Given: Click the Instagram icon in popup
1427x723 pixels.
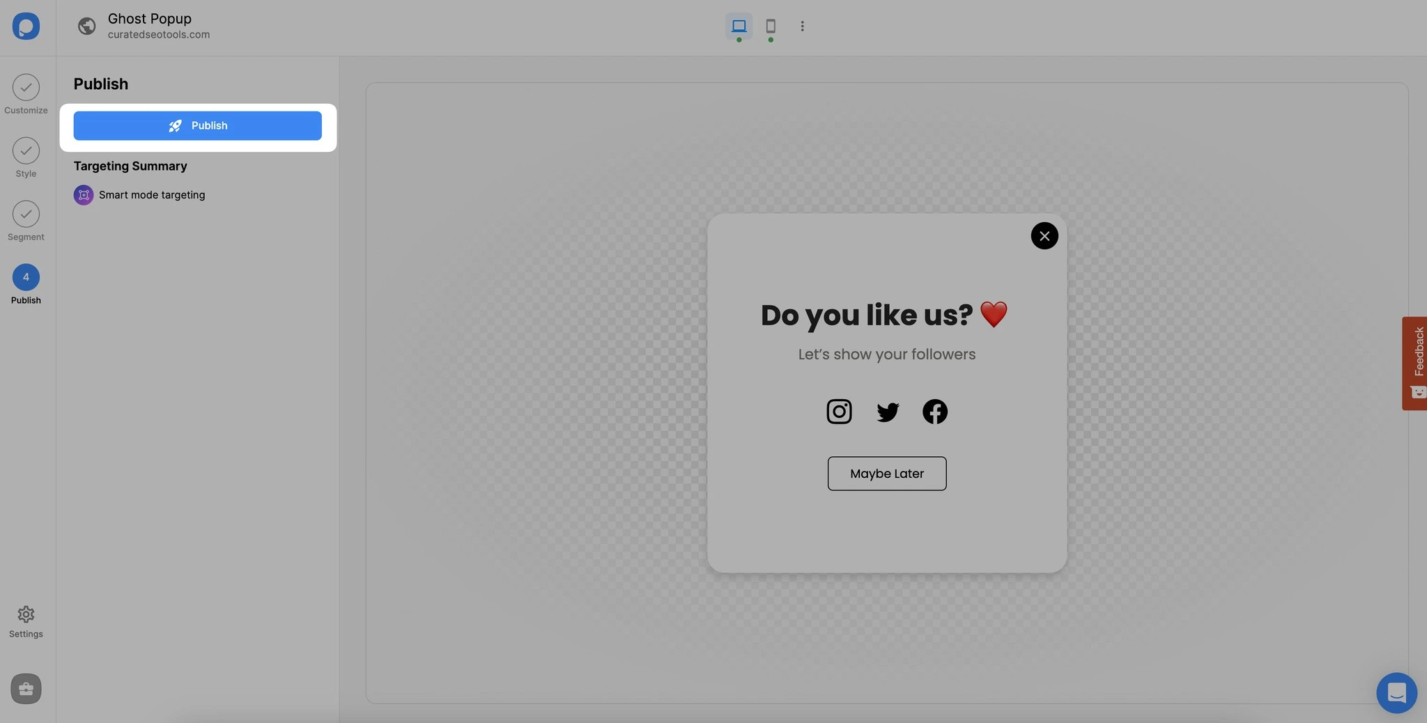Looking at the screenshot, I should pos(839,412).
